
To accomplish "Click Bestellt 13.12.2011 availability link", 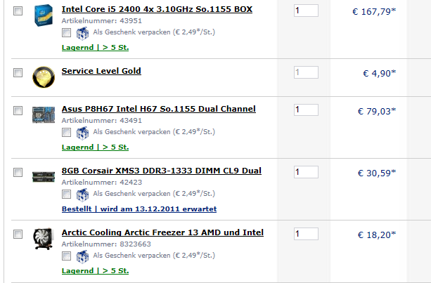I will [x=139, y=209].
